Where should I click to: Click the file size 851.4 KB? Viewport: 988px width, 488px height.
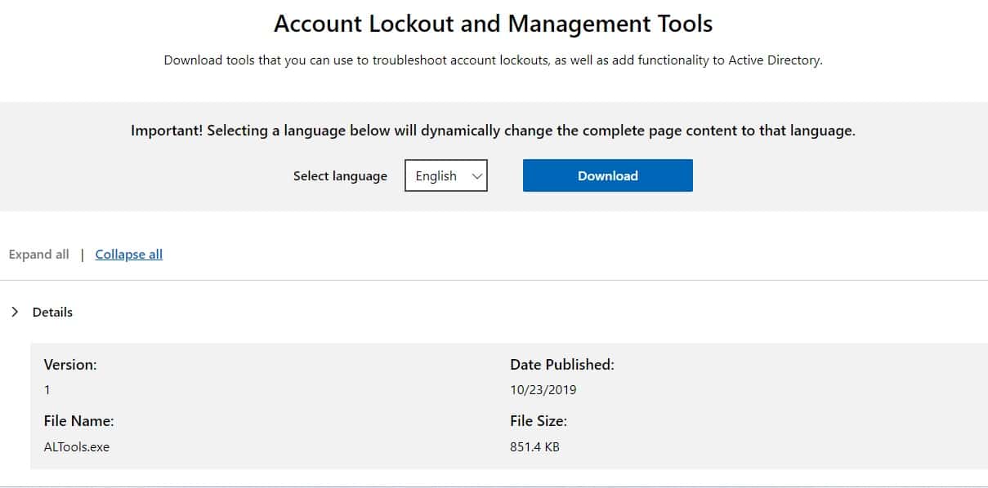(534, 447)
